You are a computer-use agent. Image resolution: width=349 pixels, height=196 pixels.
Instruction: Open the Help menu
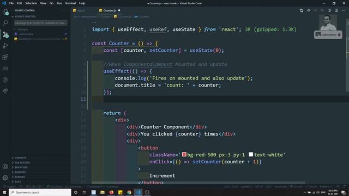click(x=82, y=3)
